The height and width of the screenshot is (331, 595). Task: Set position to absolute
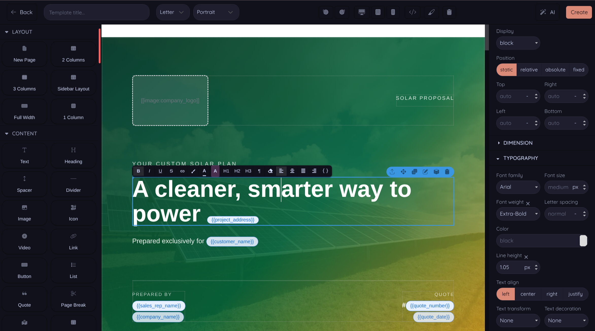555,70
